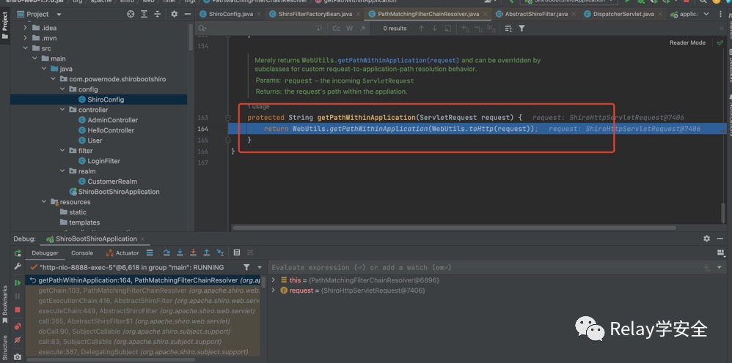Open CustomerRealm class in tree
The width and height of the screenshot is (732, 363).
(108, 181)
